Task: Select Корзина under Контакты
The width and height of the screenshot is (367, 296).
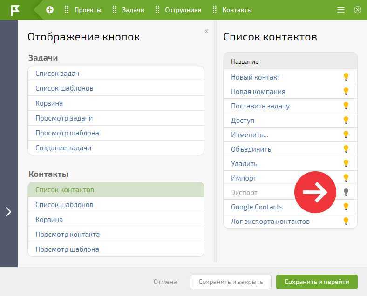Action: pos(116,220)
